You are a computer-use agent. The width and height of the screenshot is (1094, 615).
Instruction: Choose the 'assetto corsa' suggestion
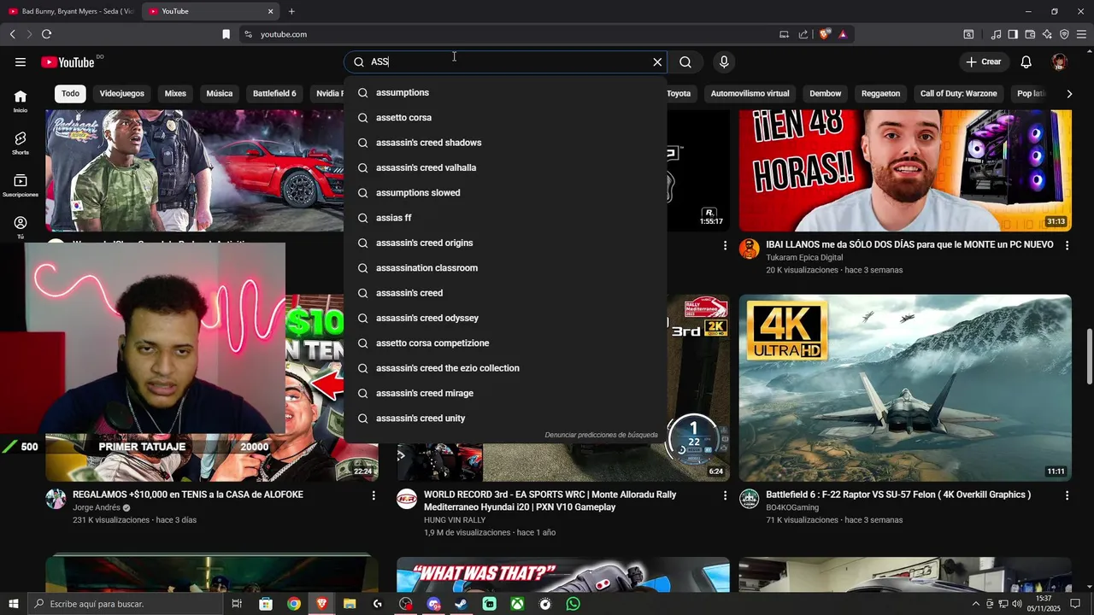click(505, 118)
